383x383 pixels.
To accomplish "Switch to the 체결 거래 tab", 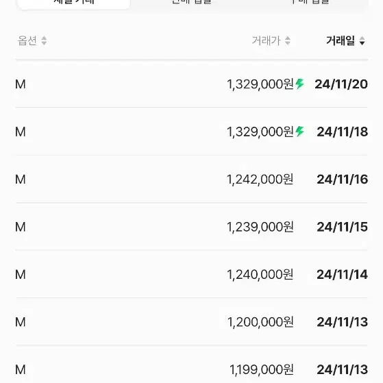I will click(74, 3).
